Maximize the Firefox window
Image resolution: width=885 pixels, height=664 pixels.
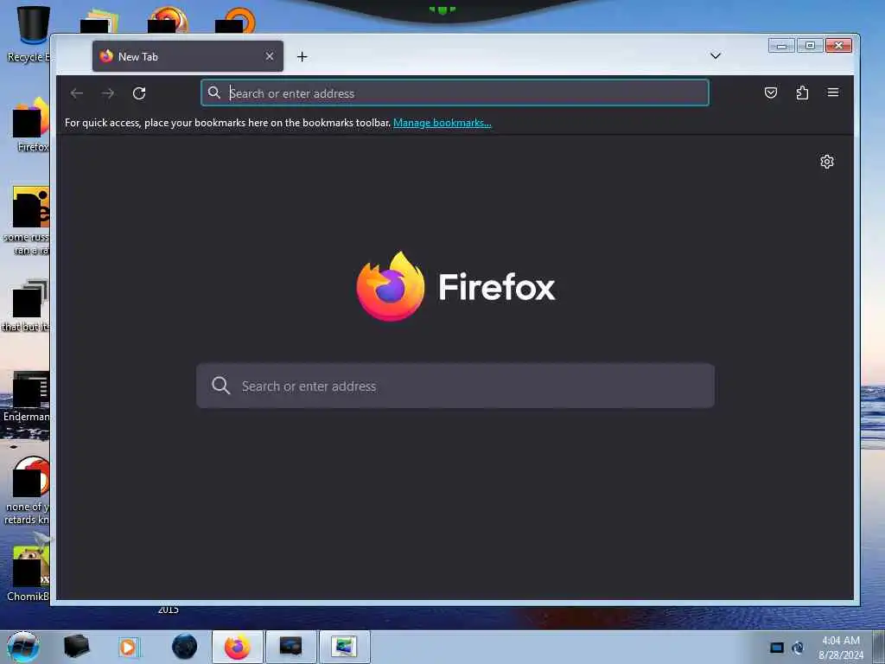click(810, 46)
